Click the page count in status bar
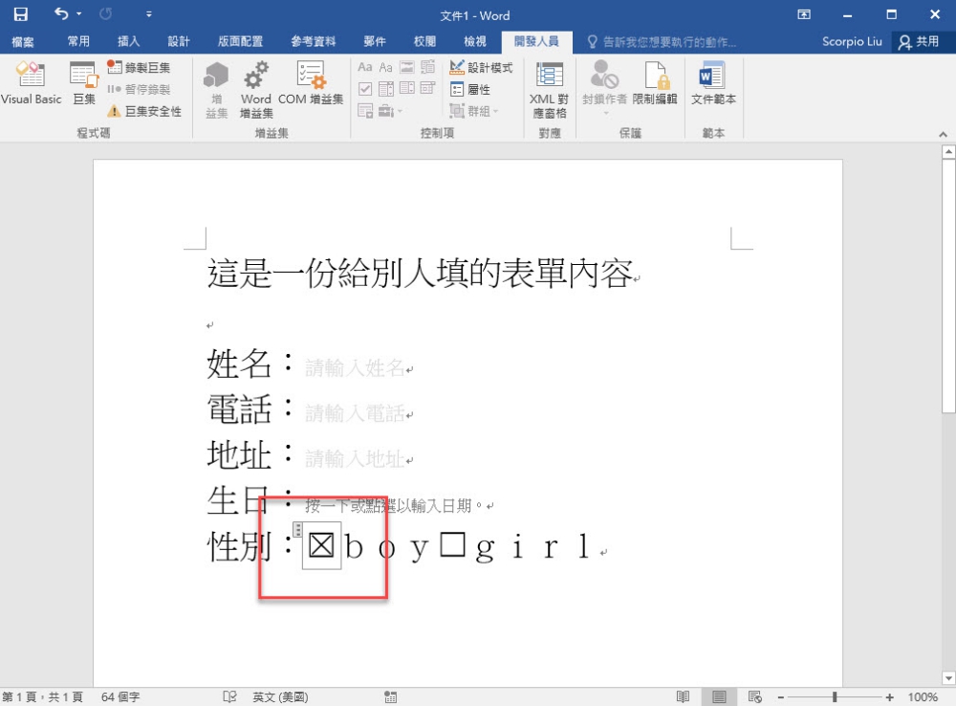Viewport: 956px width, 706px height. 42,696
